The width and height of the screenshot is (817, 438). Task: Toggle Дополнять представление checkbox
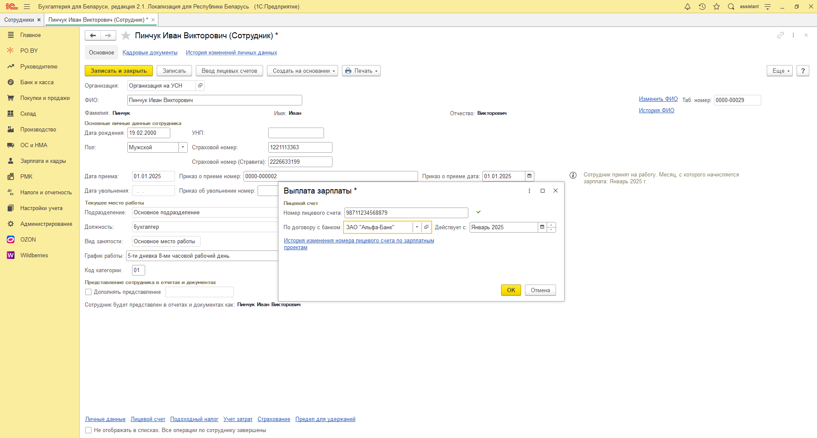(x=89, y=292)
